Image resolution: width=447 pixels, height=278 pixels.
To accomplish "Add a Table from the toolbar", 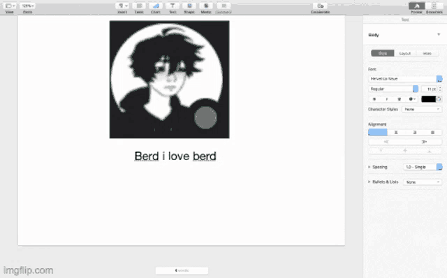I will (139, 6).
